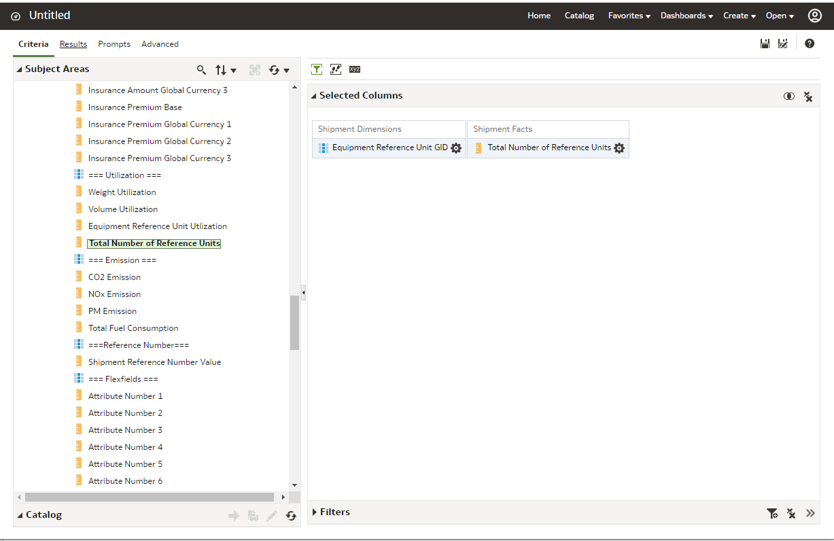834x541 pixels.
Task: Click the Catalog pane edit pencil icon
Action: [x=272, y=516]
